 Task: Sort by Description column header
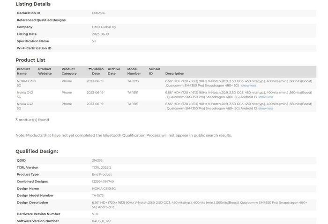coord(175,73)
